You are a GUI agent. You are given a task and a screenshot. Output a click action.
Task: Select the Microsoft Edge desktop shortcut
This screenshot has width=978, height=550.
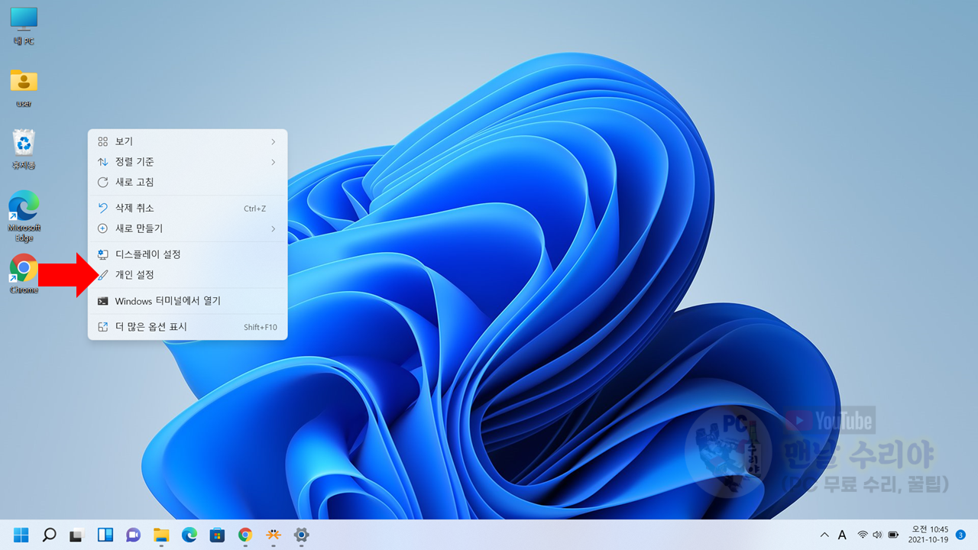coord(24,215)
